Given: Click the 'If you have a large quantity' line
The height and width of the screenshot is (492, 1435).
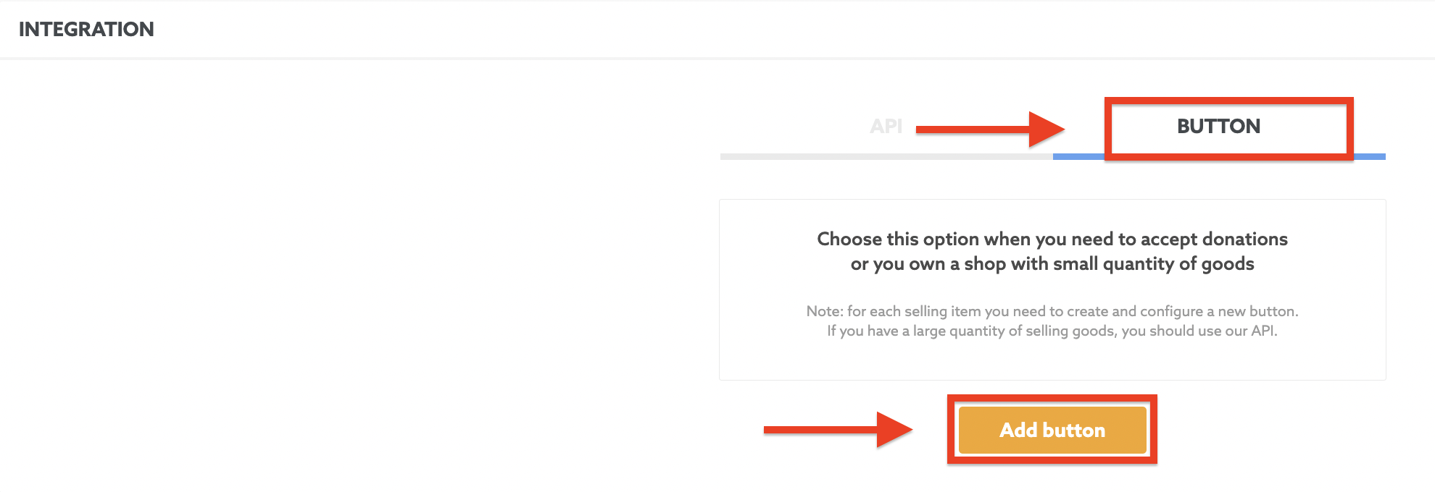Looking at the screenshot, I should click(1052, 331).
